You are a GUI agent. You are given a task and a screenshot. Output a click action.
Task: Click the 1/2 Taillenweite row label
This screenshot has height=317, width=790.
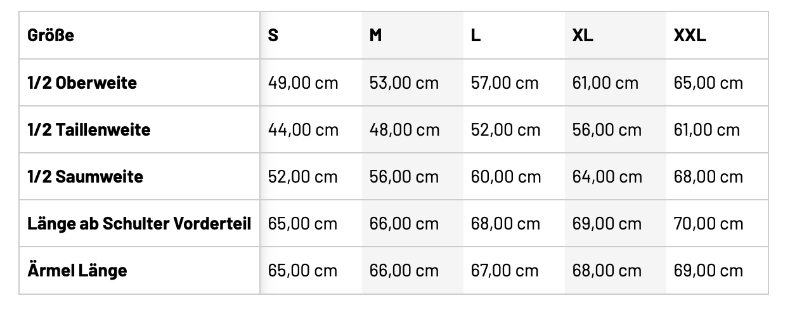coord(89,130)
